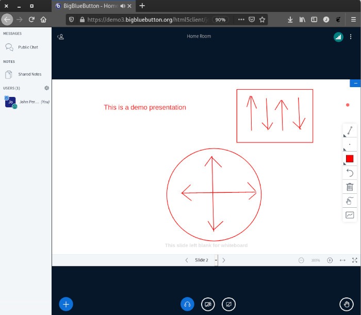Click 100% zoom reset value
The width and height of the screenshot is (361, 315).
(x=316, y=260)
